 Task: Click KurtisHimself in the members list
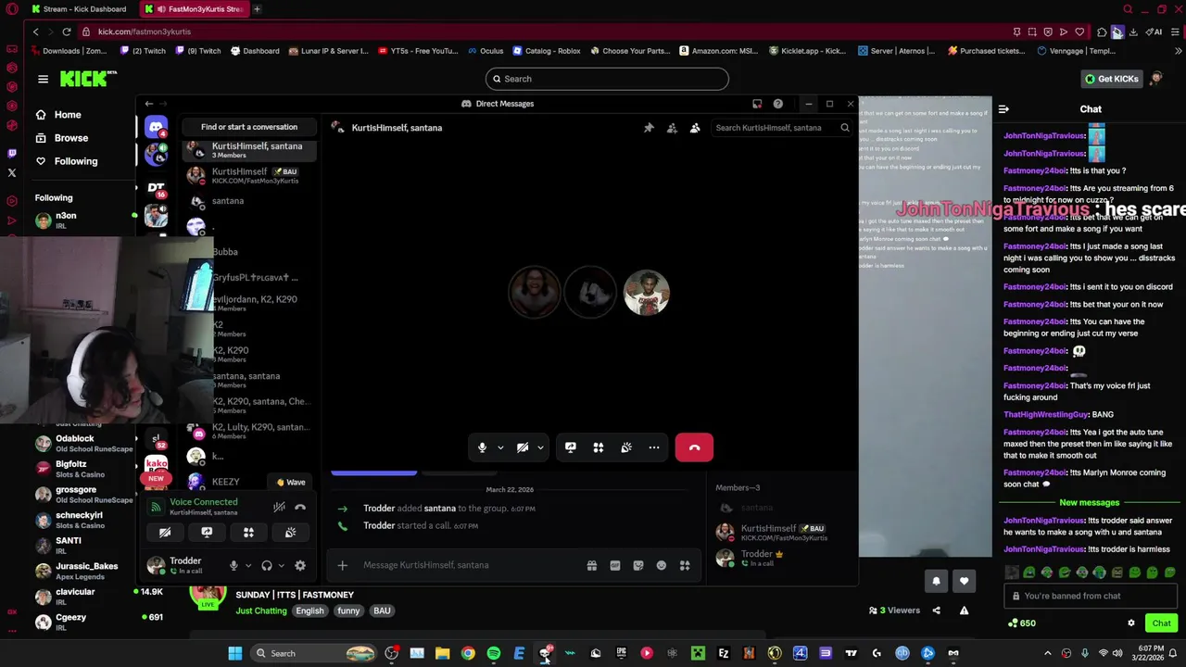click(x=782, y=532)
